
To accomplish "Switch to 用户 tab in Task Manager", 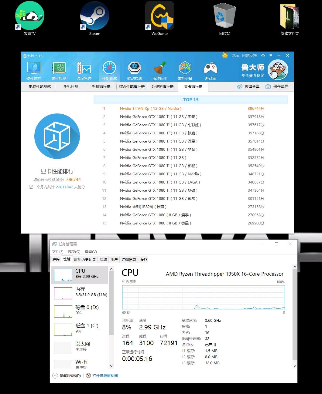I will (114, 260).
